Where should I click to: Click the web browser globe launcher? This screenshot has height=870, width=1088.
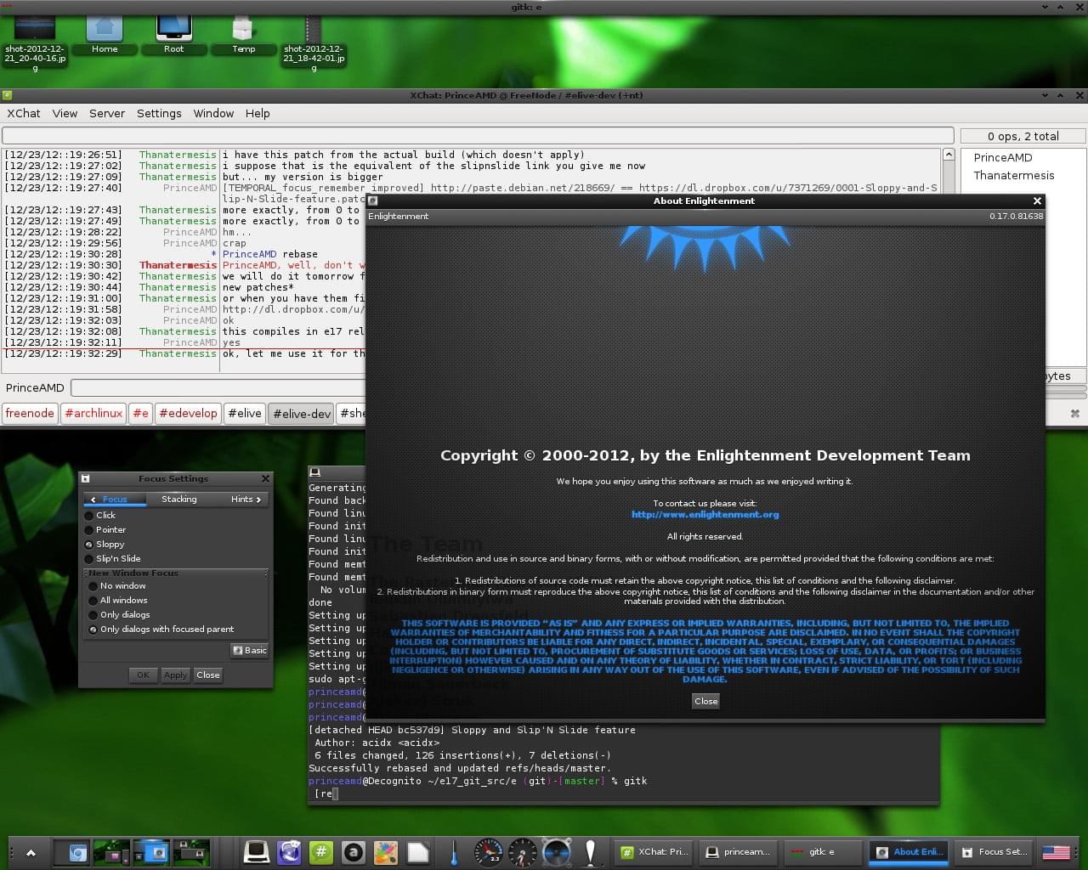click(x=289, y=851)
